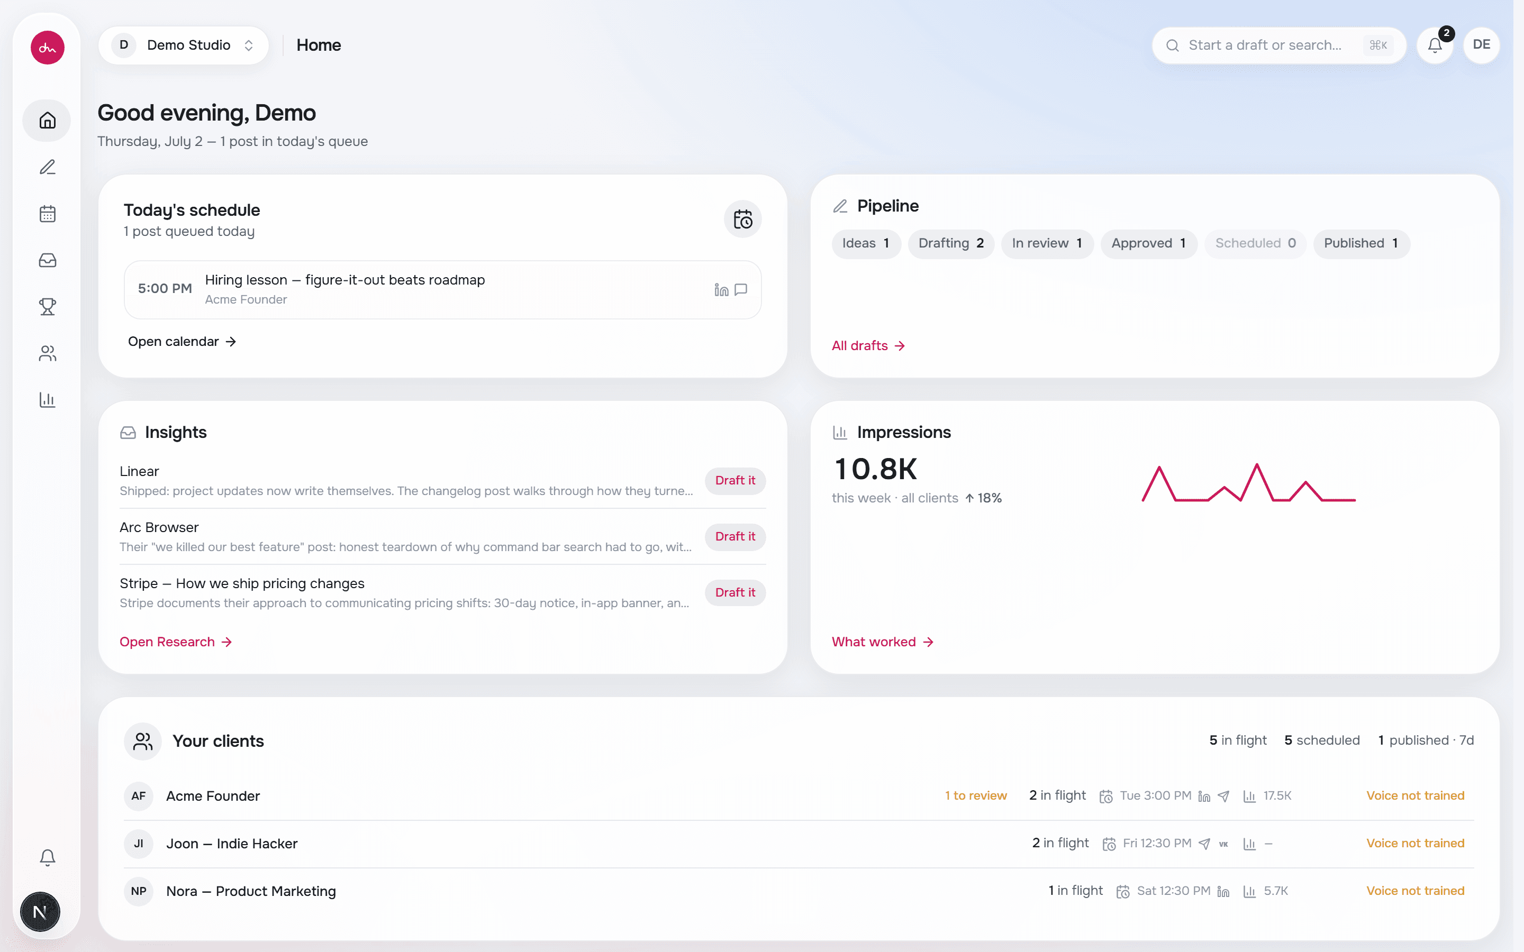Click the bell icon at sidebar bottom
Image resolution: width=1524 pixels, height=952 pixels.
coord(47,857)
